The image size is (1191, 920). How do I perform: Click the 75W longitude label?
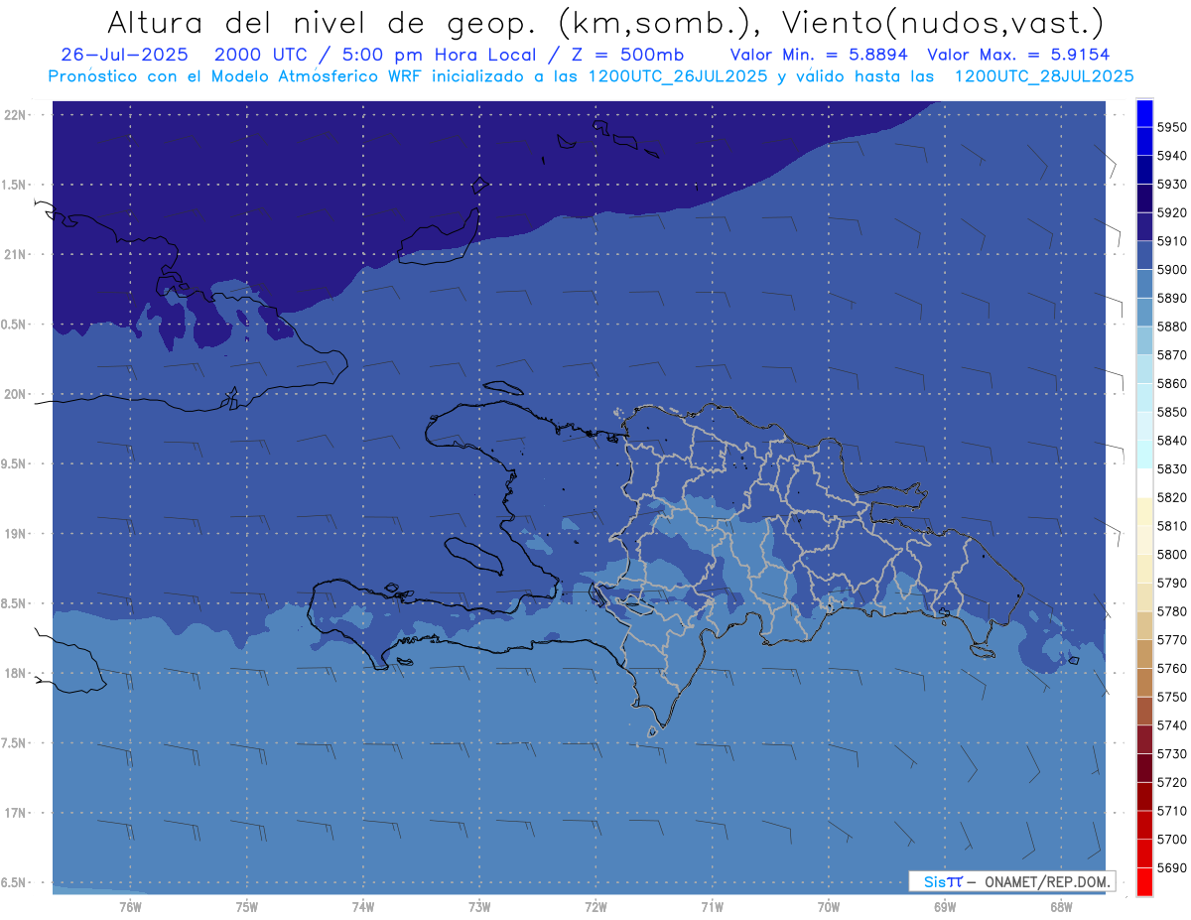click(247, 906)
